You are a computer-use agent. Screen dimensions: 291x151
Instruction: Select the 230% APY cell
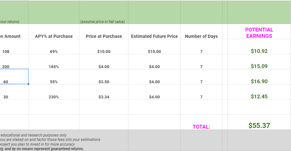[54, 97]
